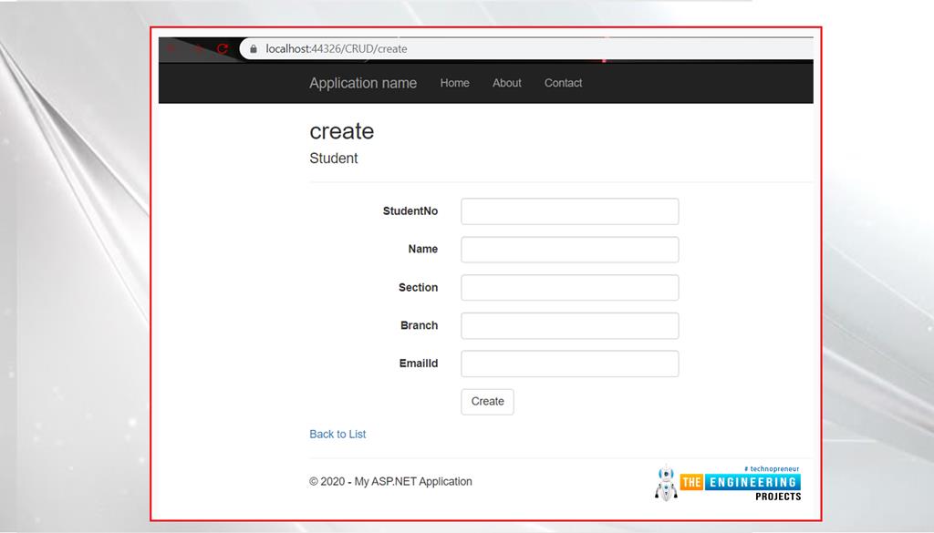This screenshot has width=934, height=533.
Task: Click inside the Name input box
Action: pyautogui.click(x=569, y=250)
